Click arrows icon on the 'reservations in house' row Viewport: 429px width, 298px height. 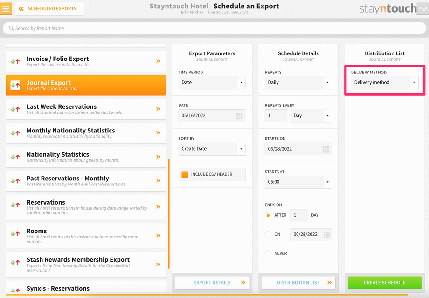click(x=15, y=205)
